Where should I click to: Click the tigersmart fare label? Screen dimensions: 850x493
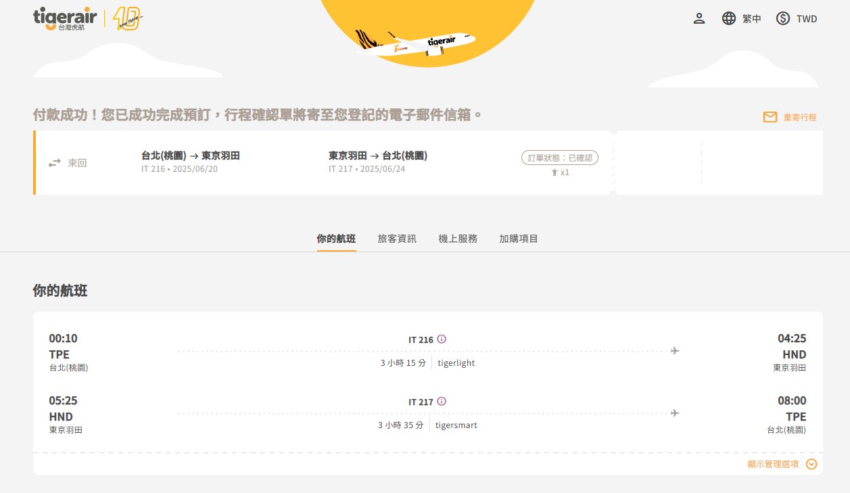pyautogui.click(x=456, y=425)
